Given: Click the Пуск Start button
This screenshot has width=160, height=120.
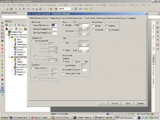Looking at the screenshot, I should click(x=4, y=118).
